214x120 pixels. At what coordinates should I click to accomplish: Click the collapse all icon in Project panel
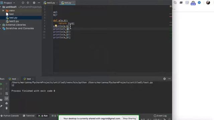click(x=28, y=3)
